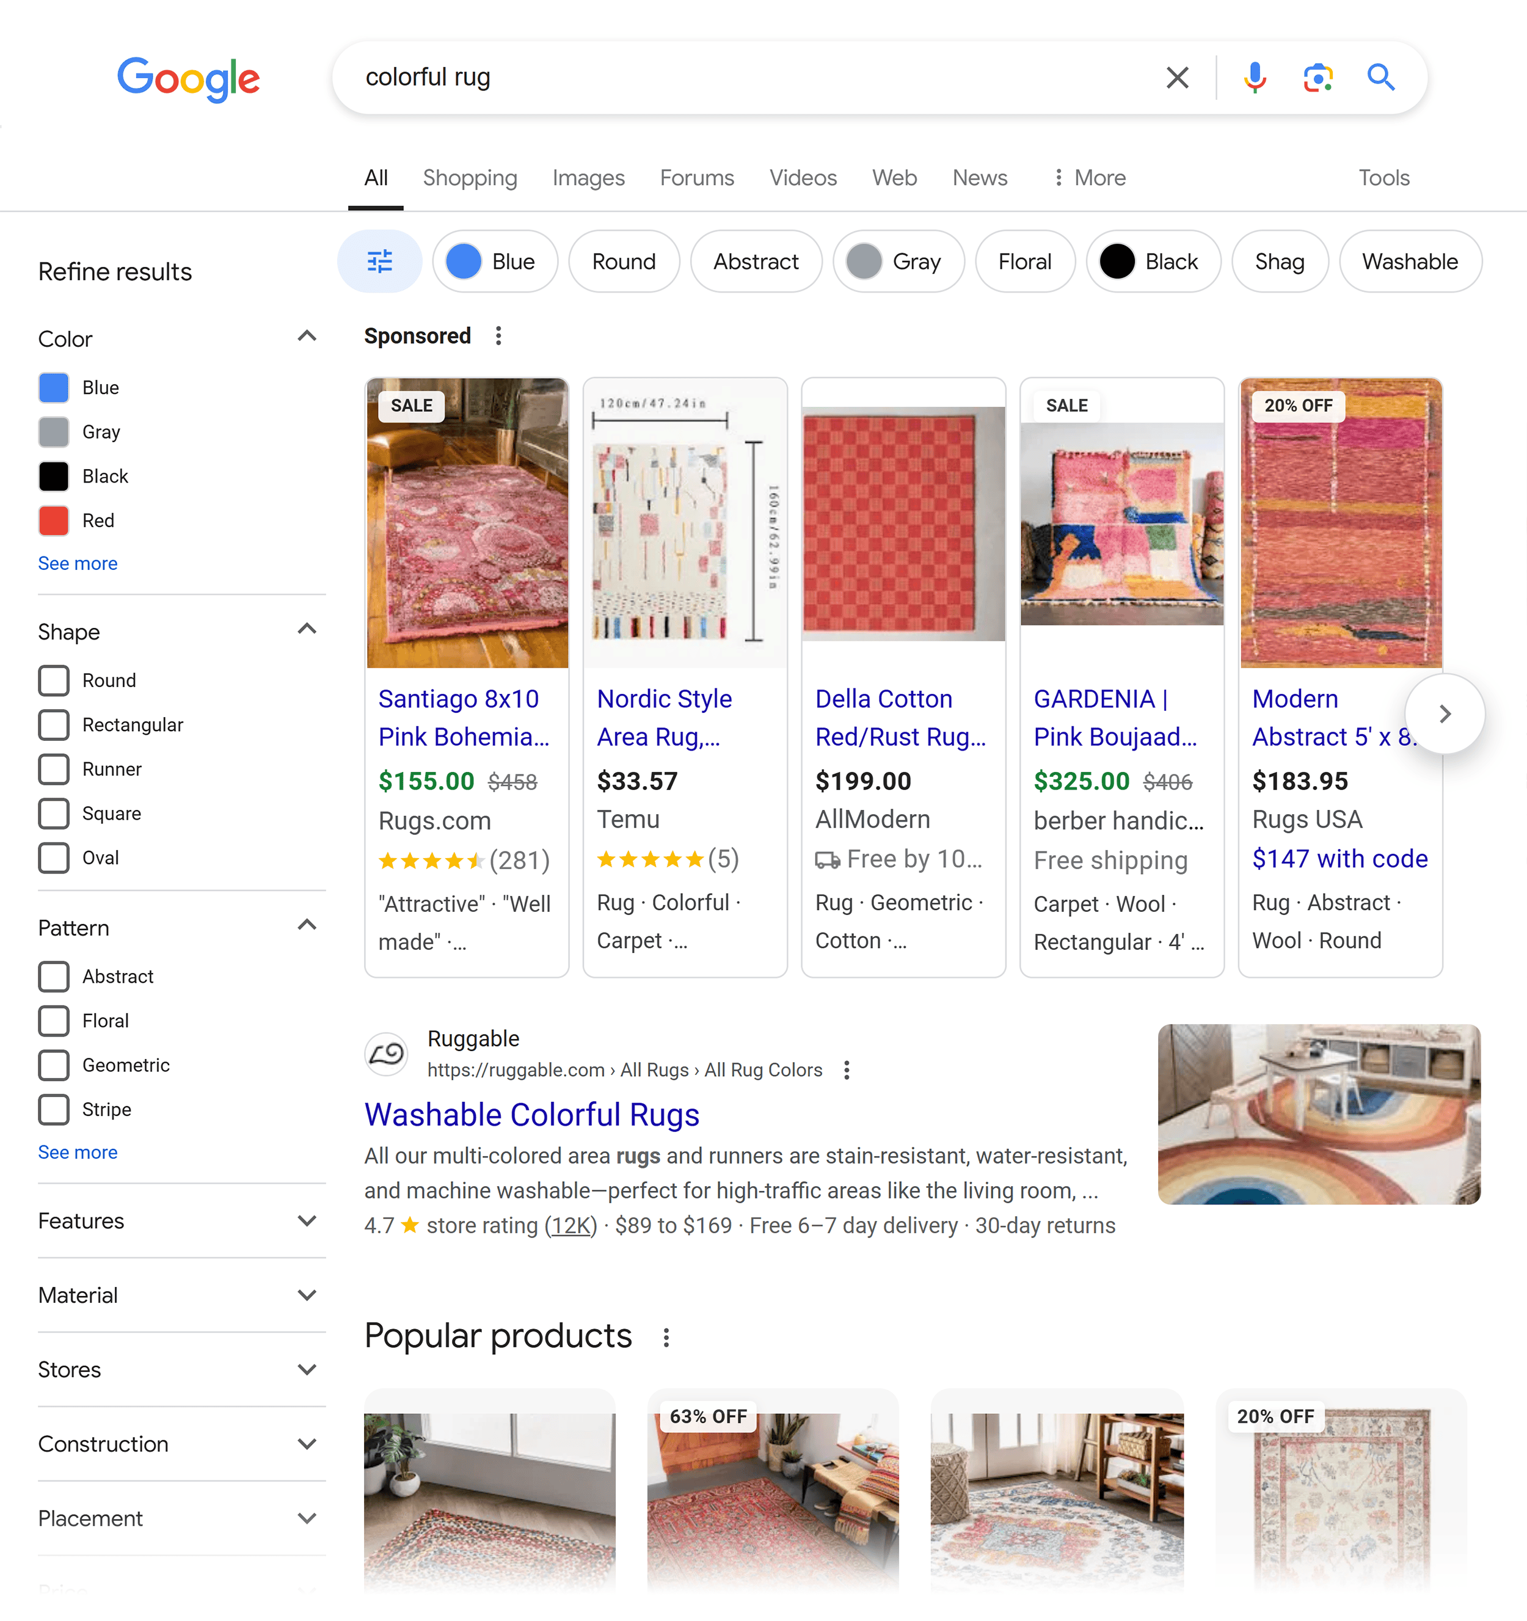The image size is (1527, 1621).
Task: Select the Gray filter chip
Action: (x=898, y=262)
